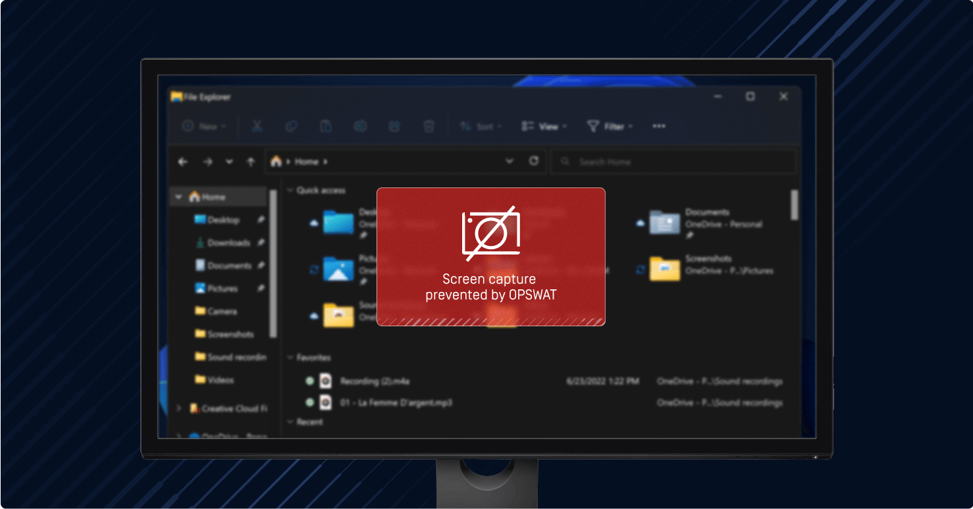
Task: Click the file icon for Recording (2).m4a
Action: click(x=325, y=381)
